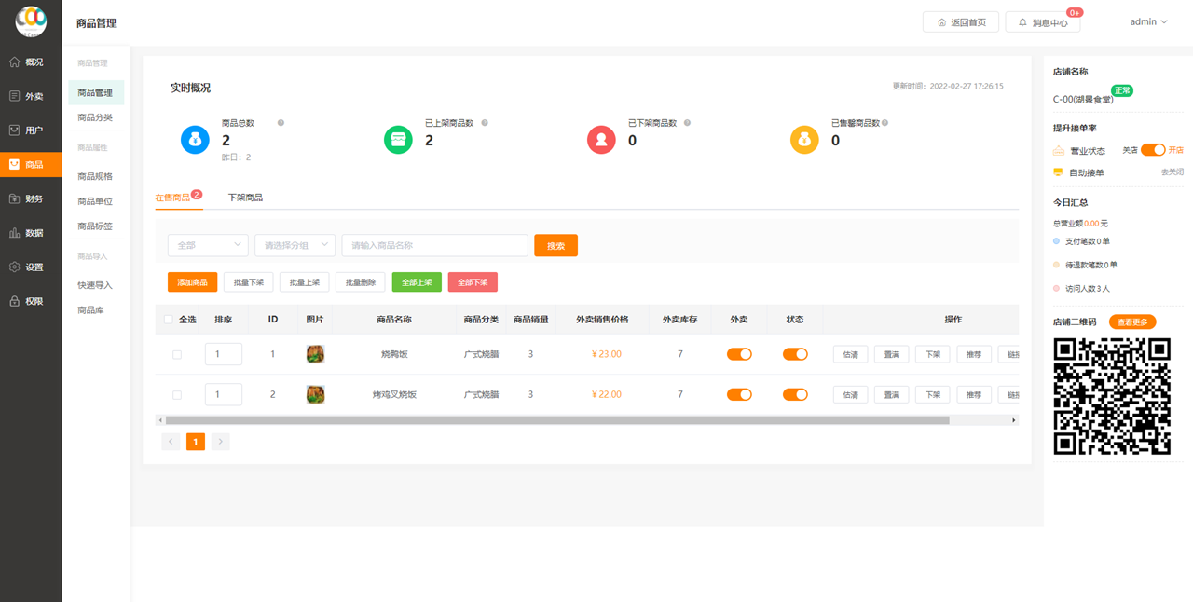Select the 用户 users sidebar icon
This screenshot has height=602, width=1193.
(x=15, y=130)
